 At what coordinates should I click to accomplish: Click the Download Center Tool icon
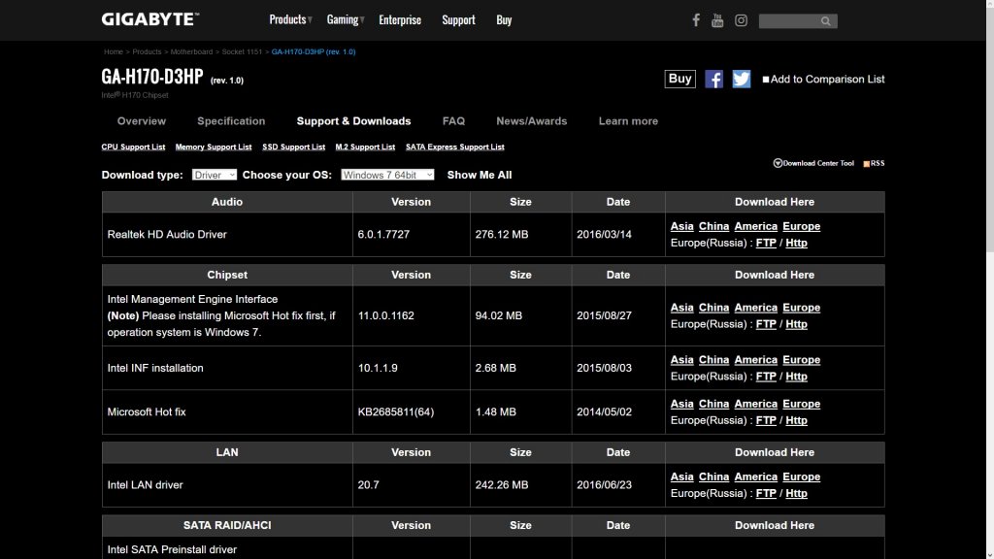pos(778,163)
